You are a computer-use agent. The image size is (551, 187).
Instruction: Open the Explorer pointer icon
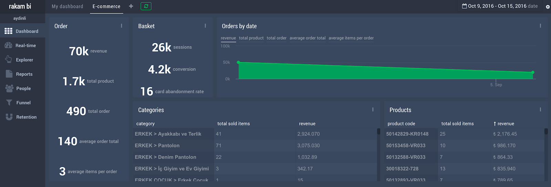pos(9,60)
